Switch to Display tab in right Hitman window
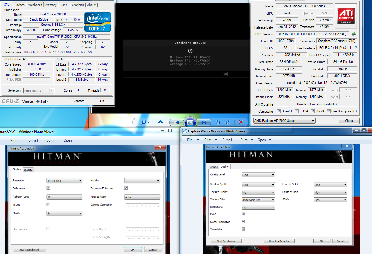Viewport: 372px width, 254px height. click(214, 167)
